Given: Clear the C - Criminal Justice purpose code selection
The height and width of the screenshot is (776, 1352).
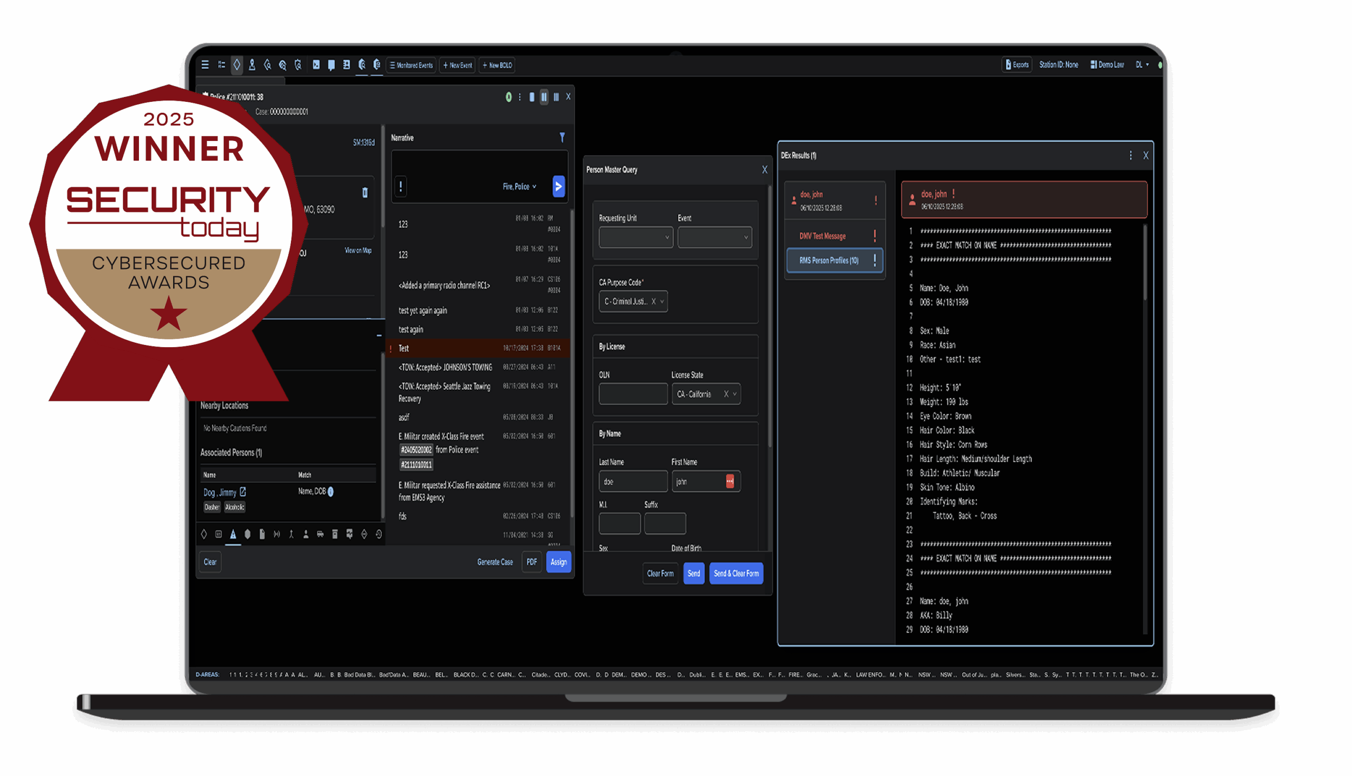Looking at the screenshot, I should point(653,302).
